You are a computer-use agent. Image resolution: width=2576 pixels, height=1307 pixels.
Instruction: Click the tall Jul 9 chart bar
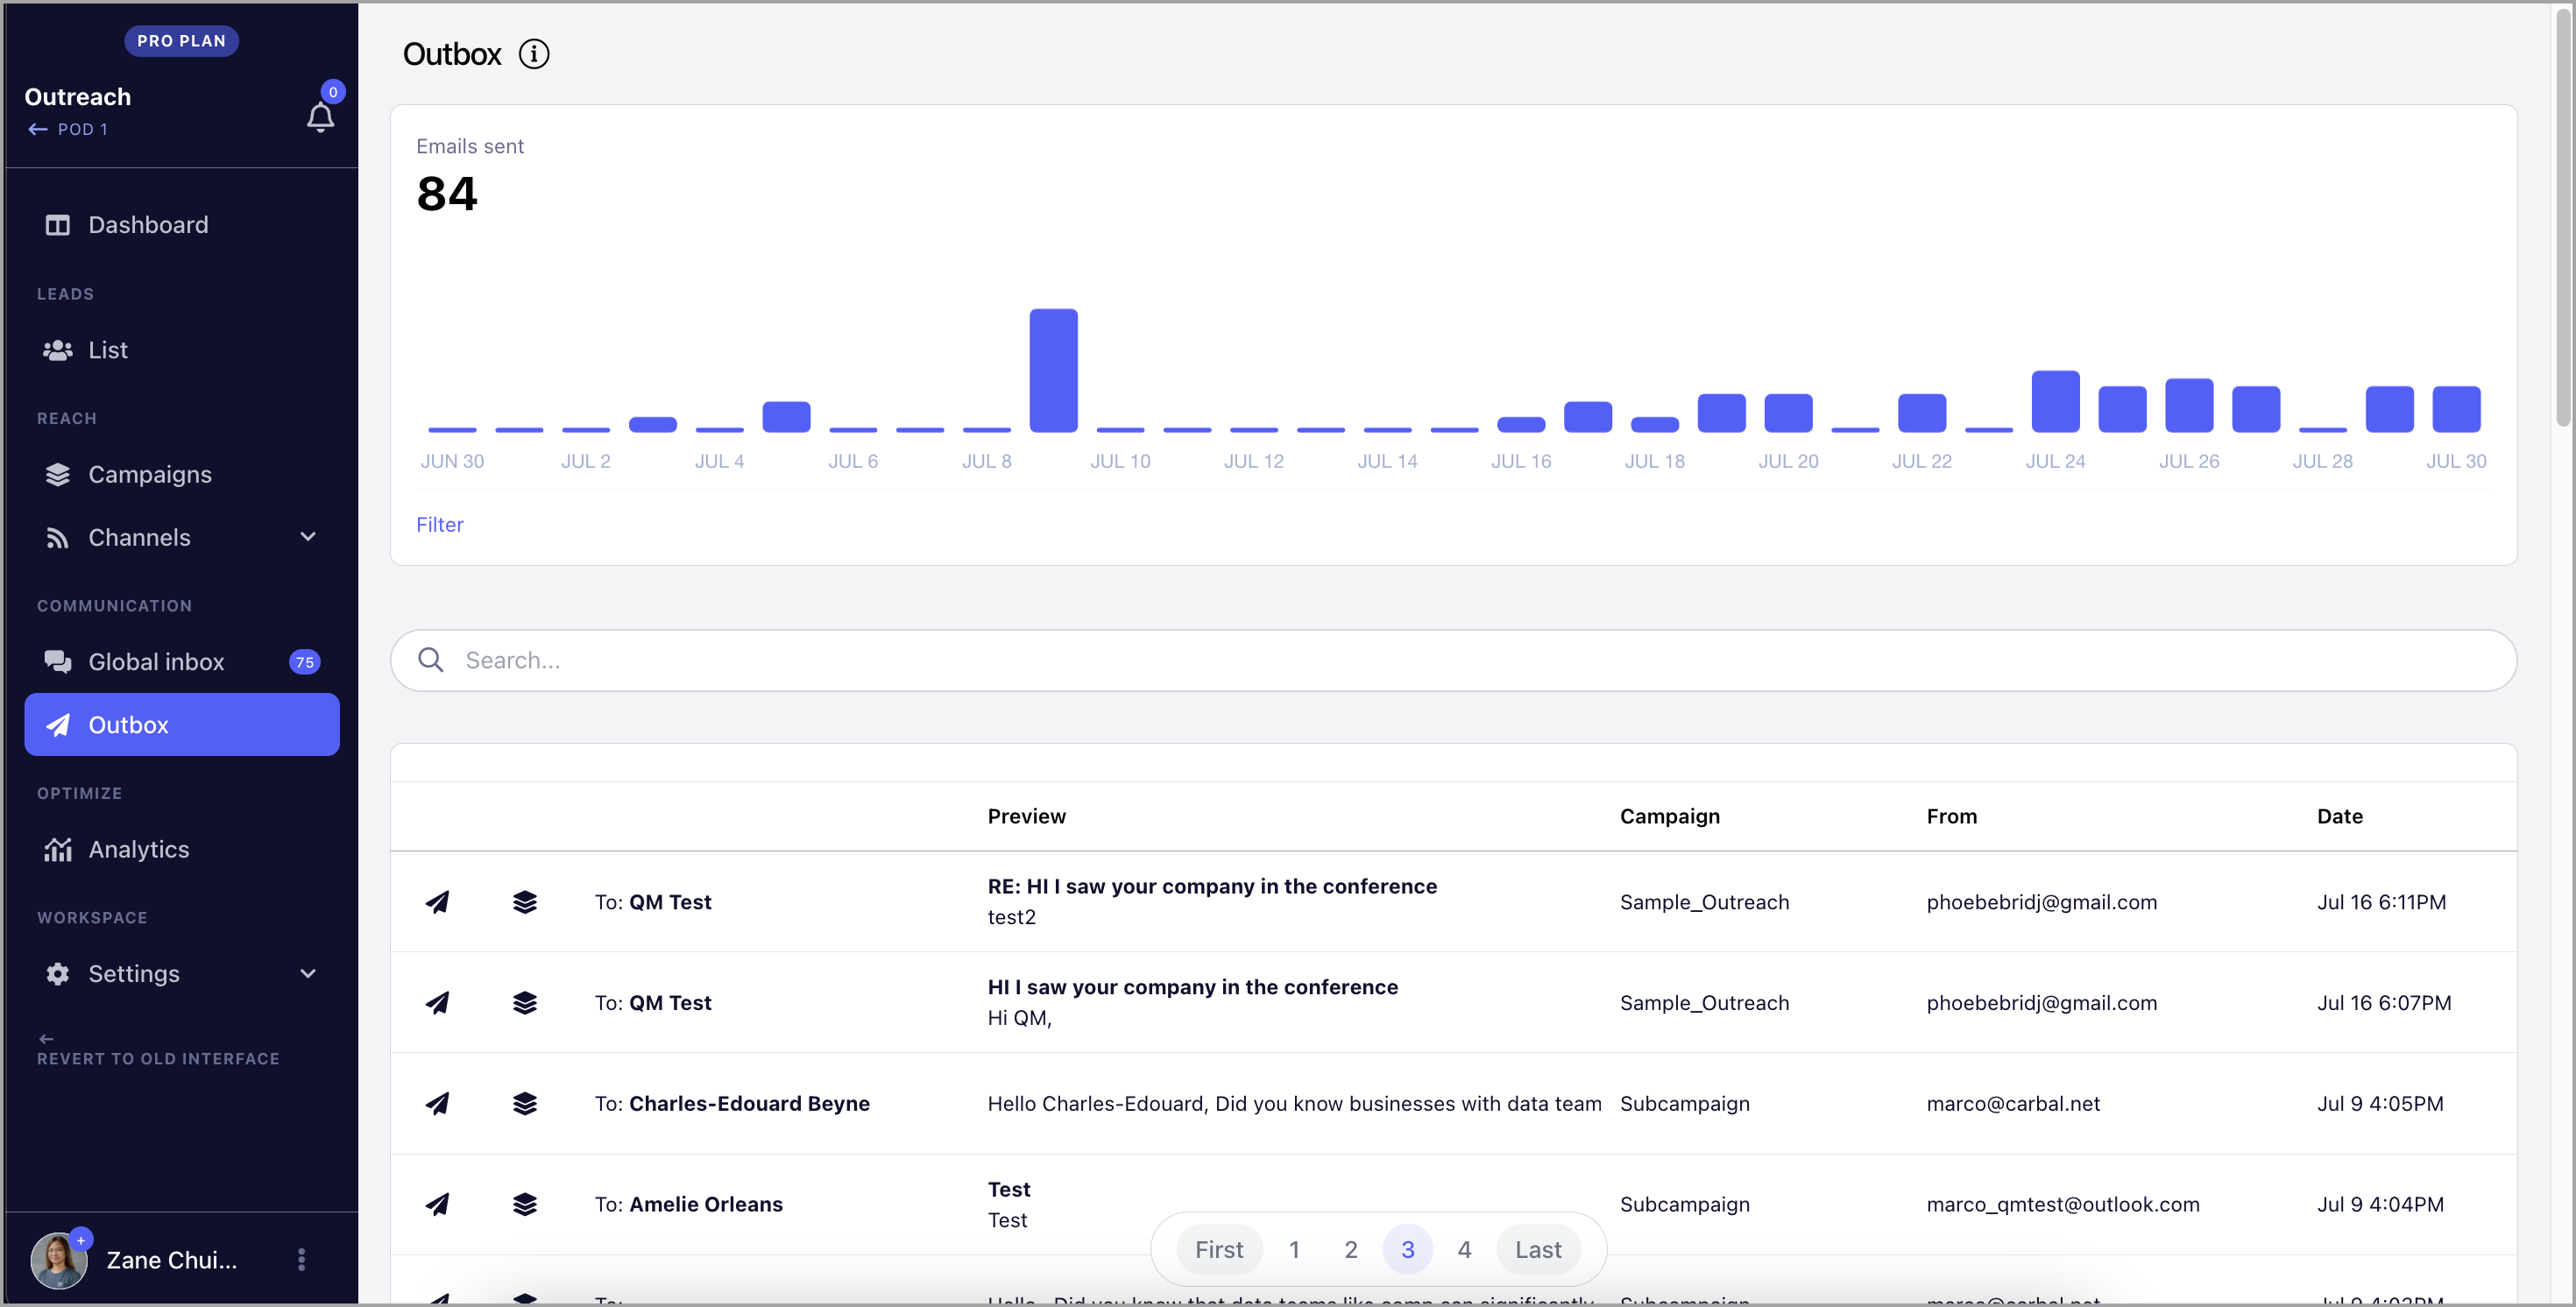(1054, 371)
